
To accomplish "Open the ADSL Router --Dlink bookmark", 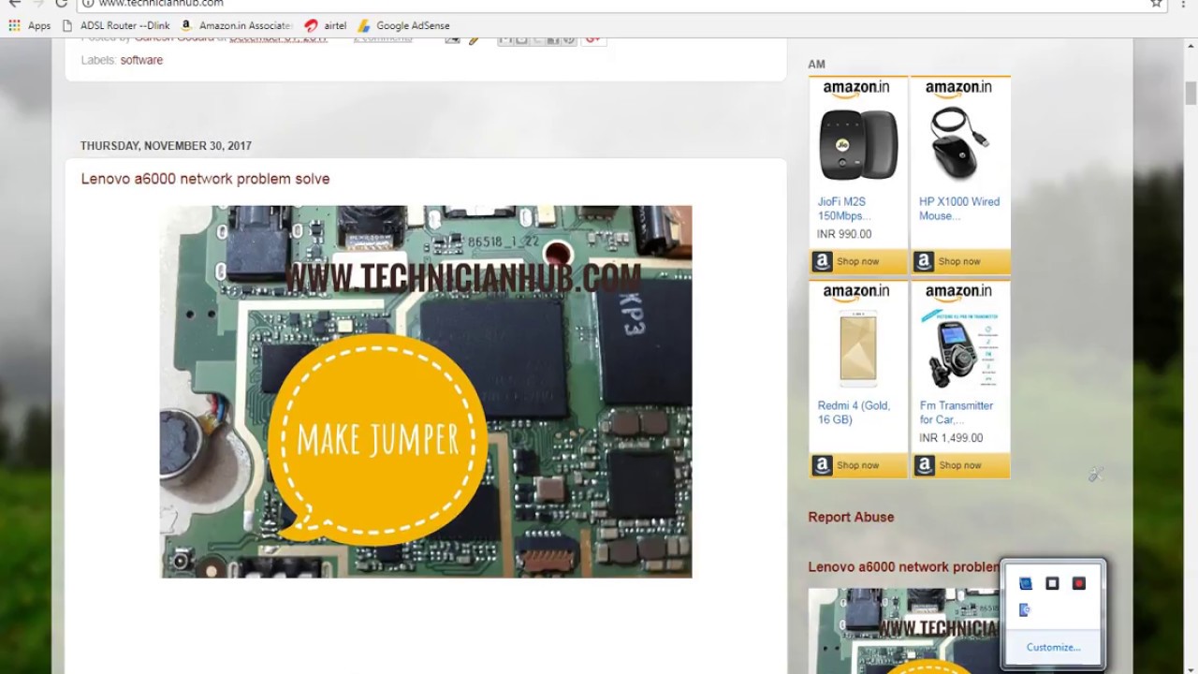I will (x=116, y=25).
